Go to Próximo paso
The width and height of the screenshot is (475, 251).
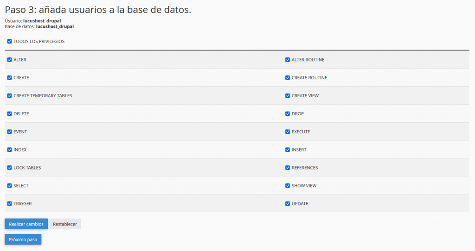(23, 239)
